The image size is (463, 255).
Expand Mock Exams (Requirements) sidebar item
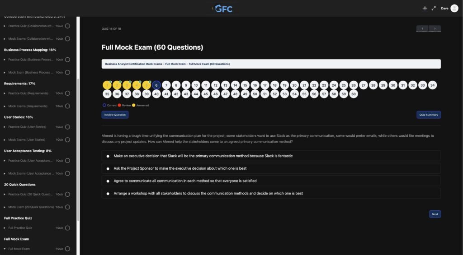coord(5,106)
